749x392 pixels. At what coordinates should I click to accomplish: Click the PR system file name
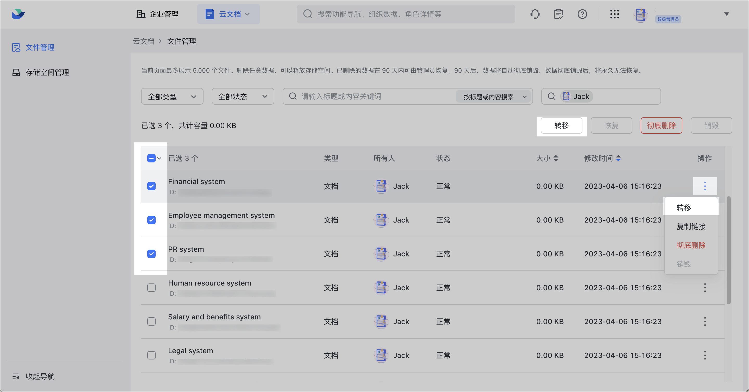[x=186, y=249]
